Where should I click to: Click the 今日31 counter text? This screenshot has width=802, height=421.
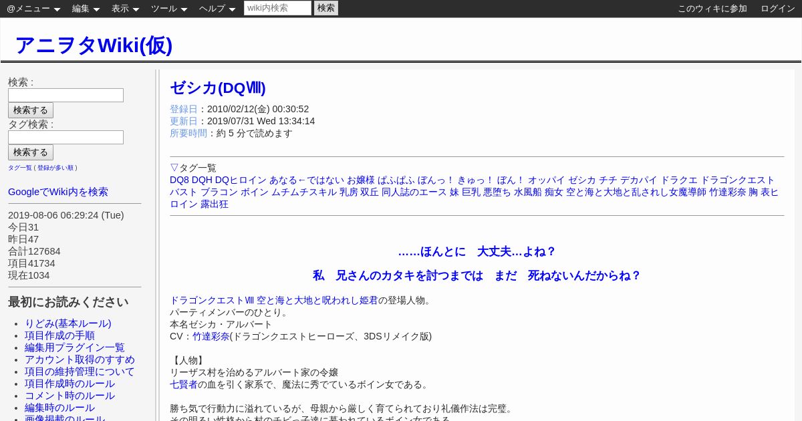pyautogui.click(x=23, y=227)
